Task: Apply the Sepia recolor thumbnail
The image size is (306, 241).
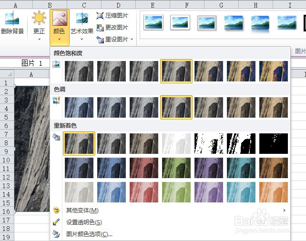Action: (144, 143)
